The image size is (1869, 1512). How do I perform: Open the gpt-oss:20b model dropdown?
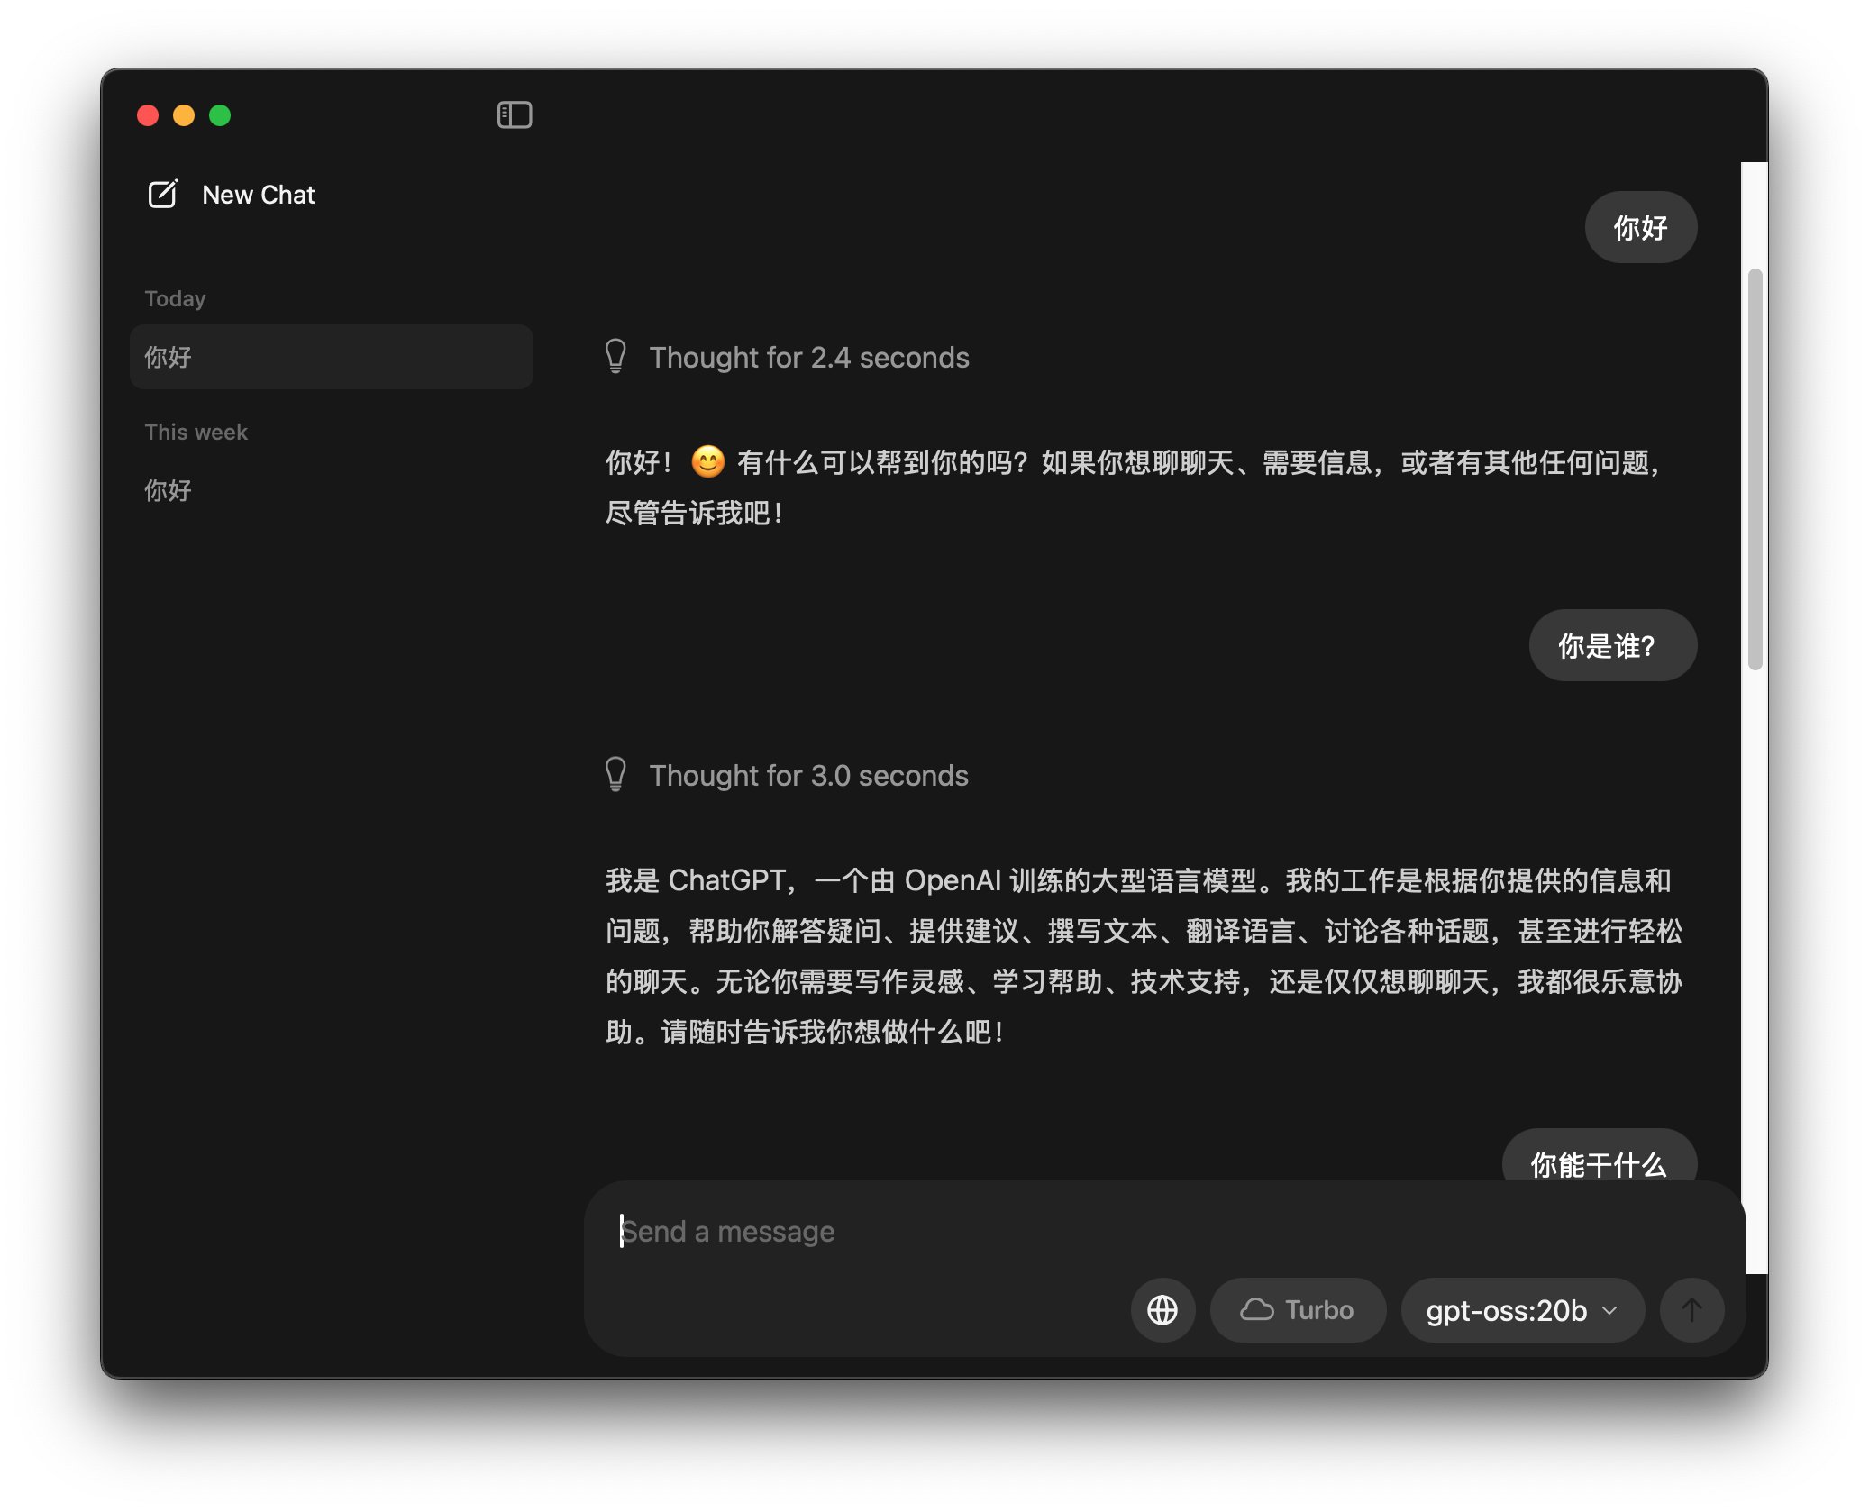point(1522,1310)
